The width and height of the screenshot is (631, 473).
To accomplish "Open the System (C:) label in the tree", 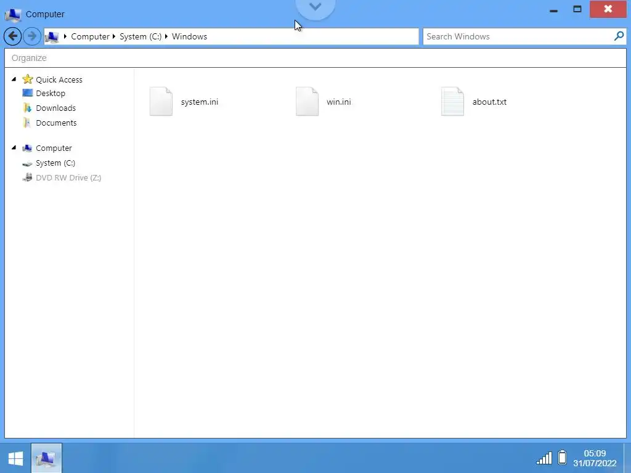I will click(x=55, y=163).
